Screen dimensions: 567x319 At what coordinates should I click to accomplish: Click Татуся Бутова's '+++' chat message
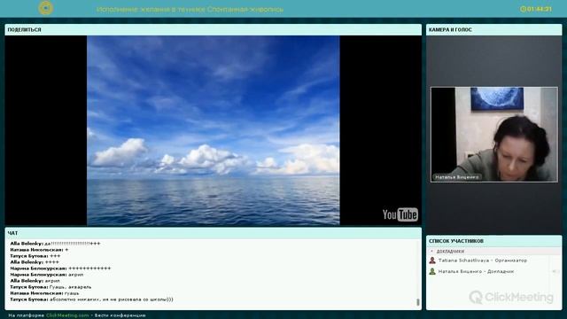pos(35,256)
